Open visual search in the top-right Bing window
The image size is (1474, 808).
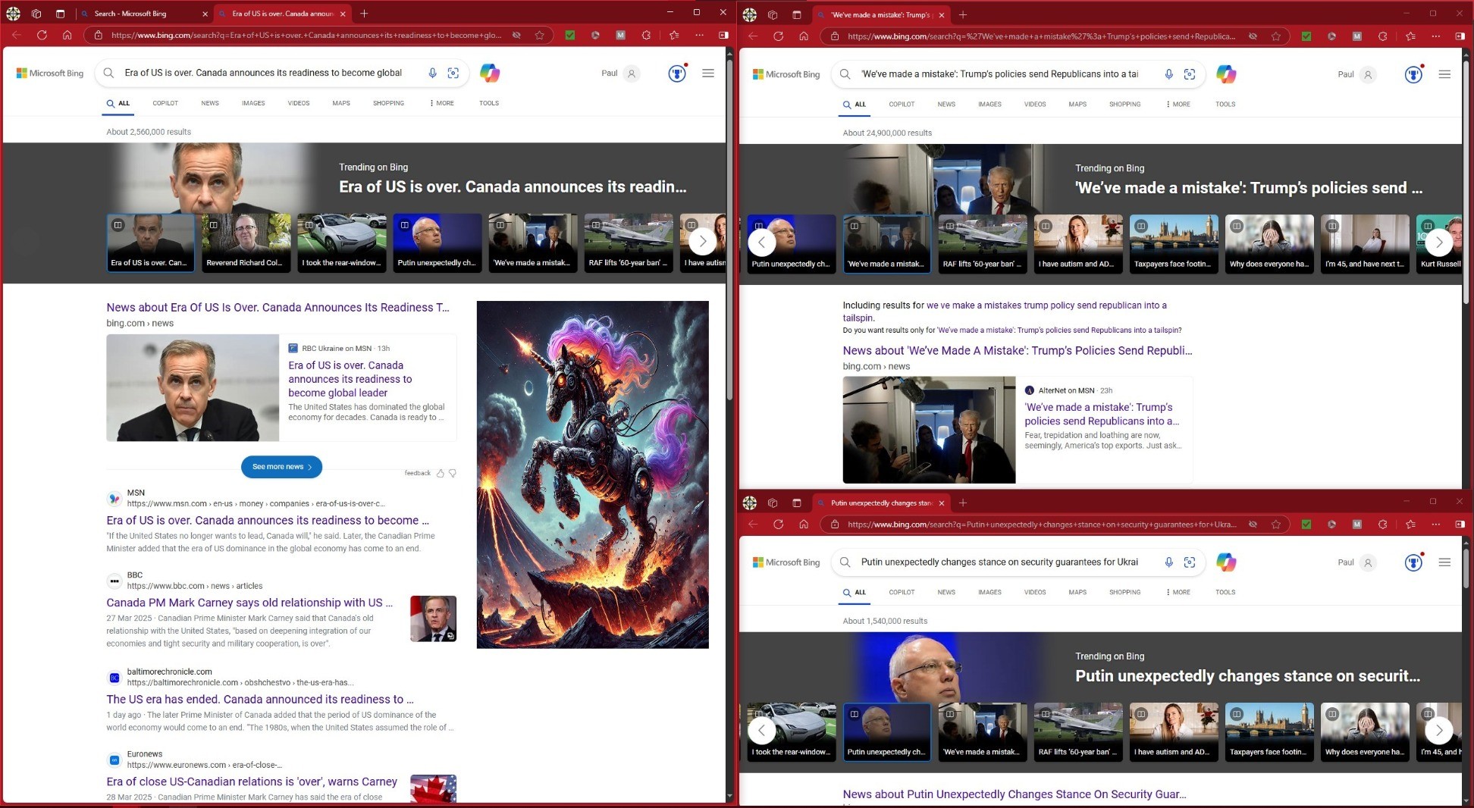[x=1190, y=74]
